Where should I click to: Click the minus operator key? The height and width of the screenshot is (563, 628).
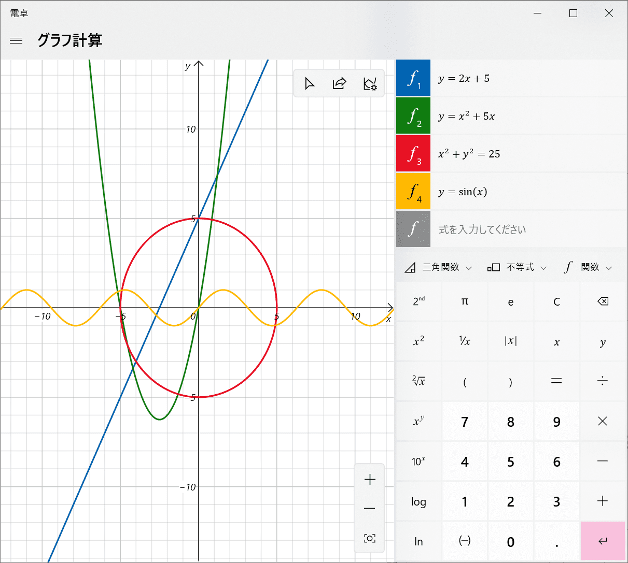[x=603, y=461]
